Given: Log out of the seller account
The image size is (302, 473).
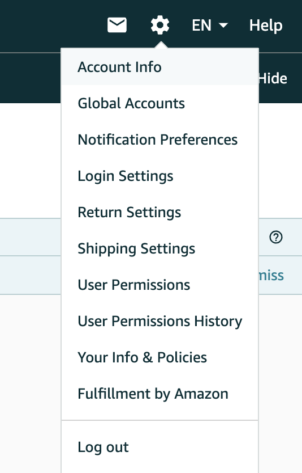Looking at the screenshot, I should coord(160,447).
